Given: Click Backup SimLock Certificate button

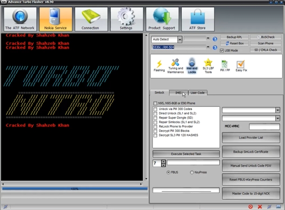Looking at the screenshot, I should [251, 152].
